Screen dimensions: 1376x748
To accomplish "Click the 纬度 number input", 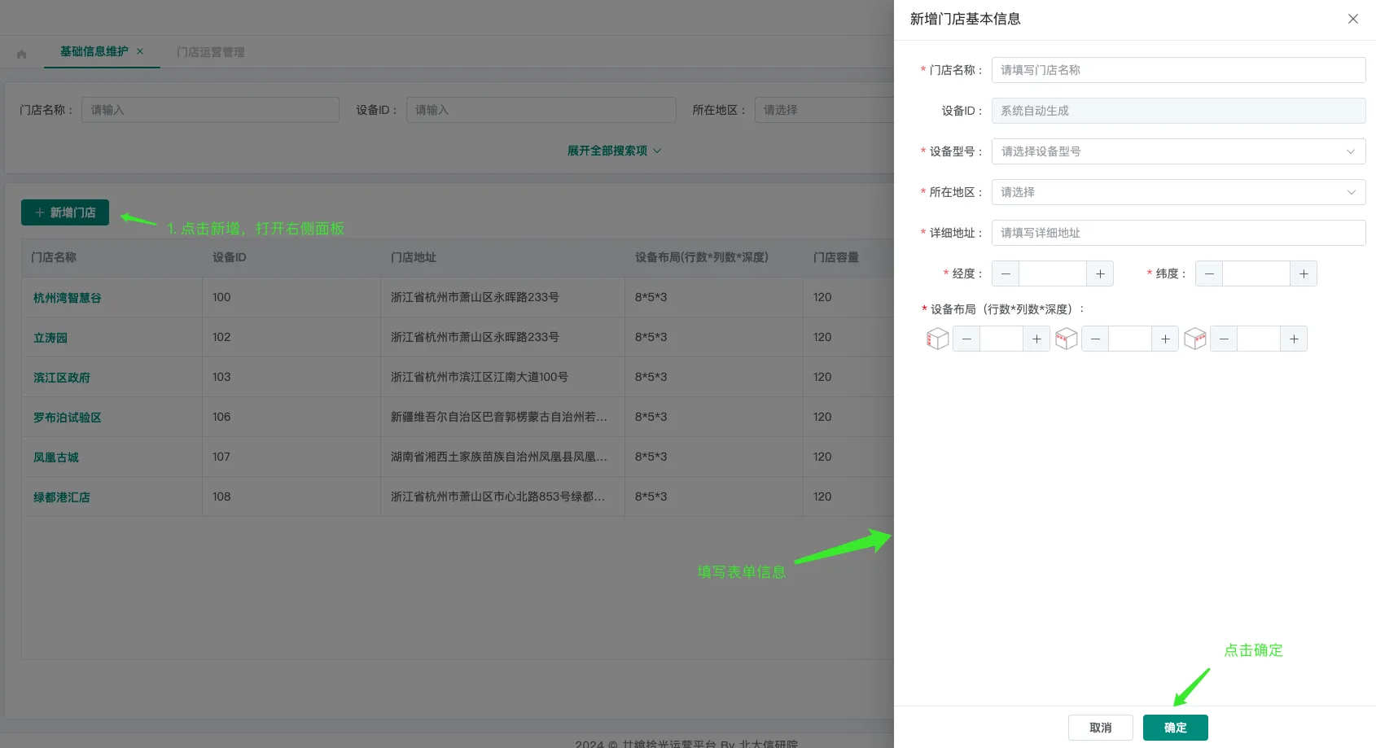I will [1256, 273].
